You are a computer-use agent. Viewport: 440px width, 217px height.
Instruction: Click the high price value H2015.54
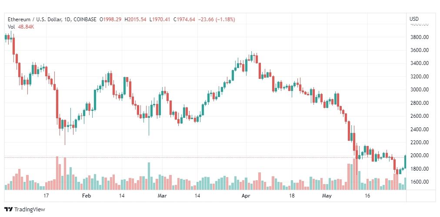tap(136, 19)
